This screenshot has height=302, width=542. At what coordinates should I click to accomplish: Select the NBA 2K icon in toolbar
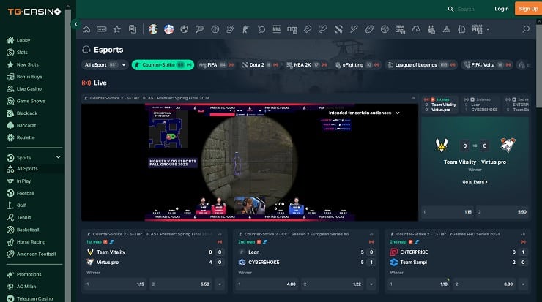click(401, 29)
